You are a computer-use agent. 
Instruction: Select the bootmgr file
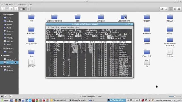tap(170, 53)
